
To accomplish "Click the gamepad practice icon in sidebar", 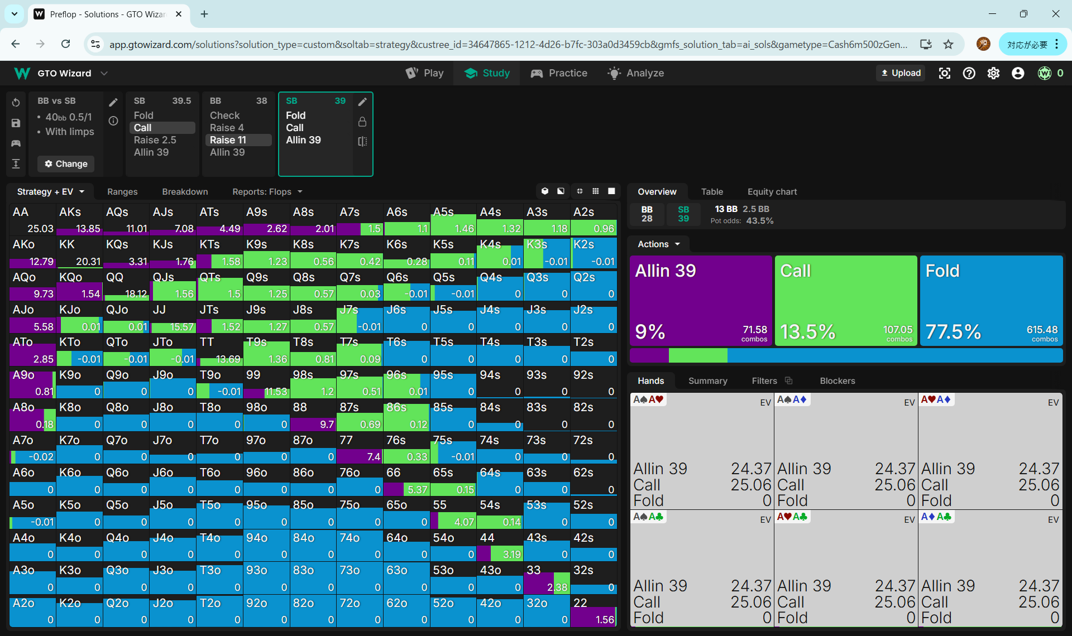I will click(x=16, y=143).
